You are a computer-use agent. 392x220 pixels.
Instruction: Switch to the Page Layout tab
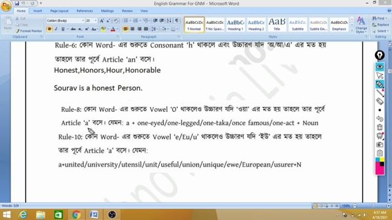(59, 11)
